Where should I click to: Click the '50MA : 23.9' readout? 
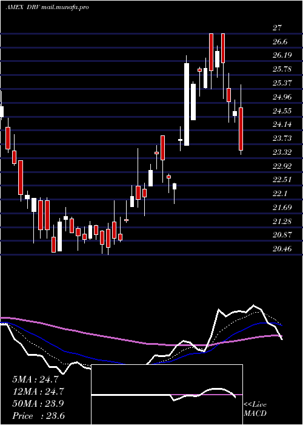click(x=38, y=404)
